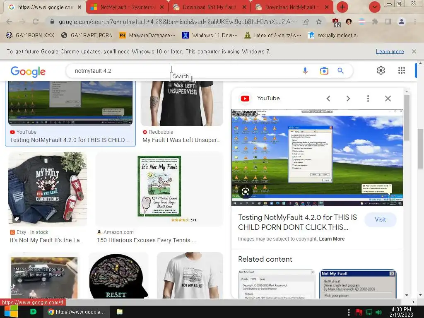This screenshot has width=424, height=318.
Task: Open the Etsy It's Not My Fault shirt
Action: pyautogui.click(x=47, y=198)
